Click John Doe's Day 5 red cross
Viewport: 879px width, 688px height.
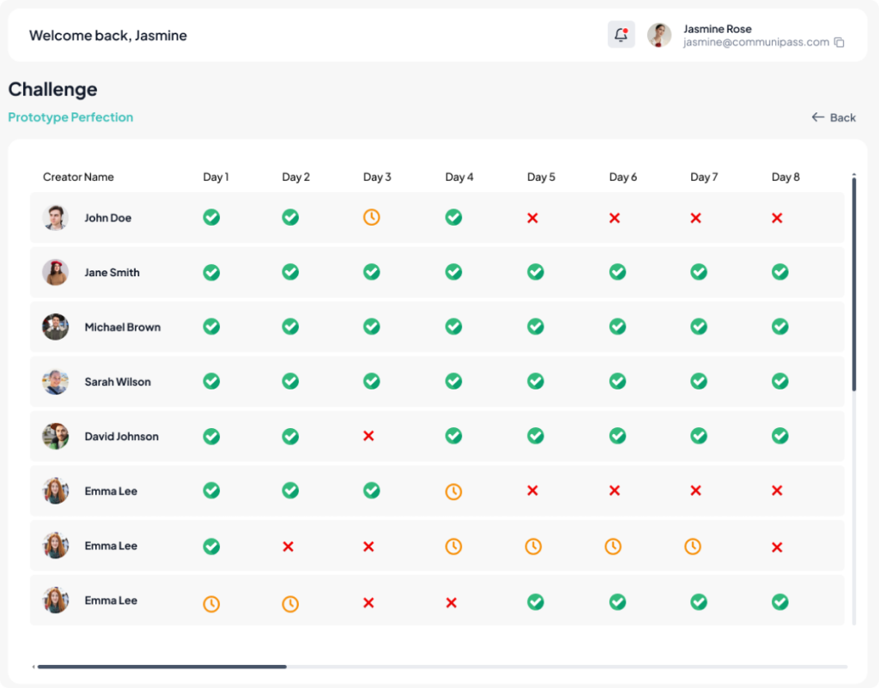click(x=532, y=218)
